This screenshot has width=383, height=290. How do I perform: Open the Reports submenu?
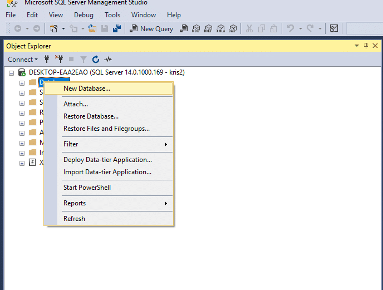click(109, 203)
